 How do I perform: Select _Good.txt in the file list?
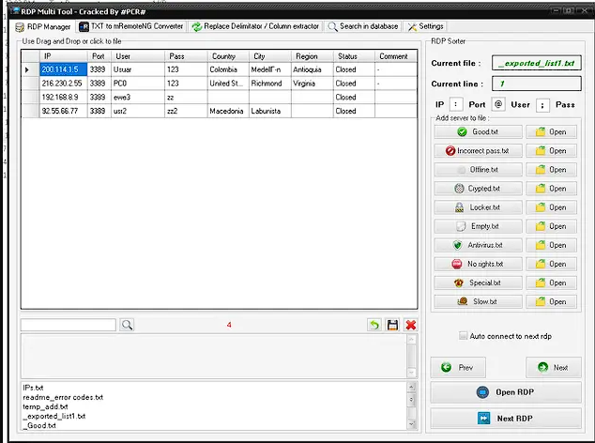[39, 425]
